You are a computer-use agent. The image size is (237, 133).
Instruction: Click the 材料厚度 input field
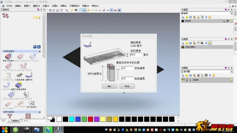pos(136,55)
